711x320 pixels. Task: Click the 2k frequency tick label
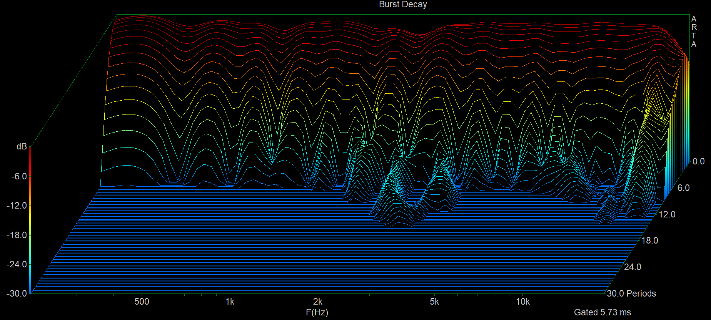tap(318, 302)
